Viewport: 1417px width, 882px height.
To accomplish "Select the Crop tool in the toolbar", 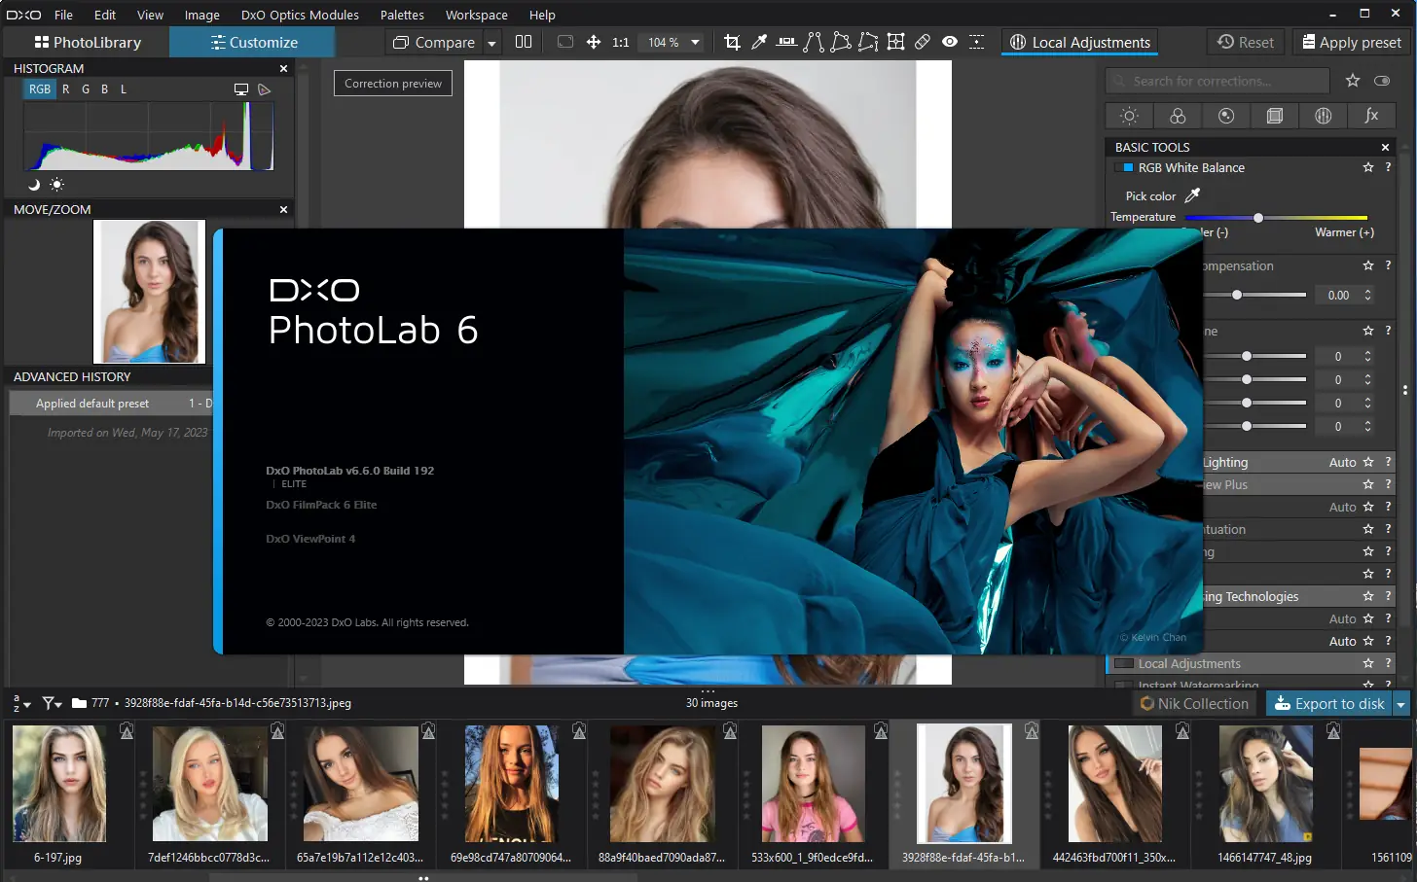I will point(732,42).
